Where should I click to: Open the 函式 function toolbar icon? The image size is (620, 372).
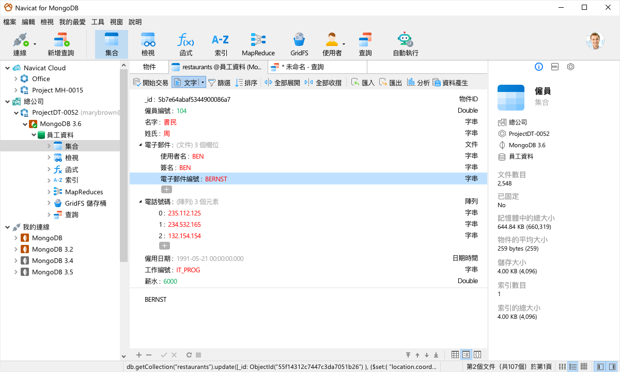pos(186,44)
